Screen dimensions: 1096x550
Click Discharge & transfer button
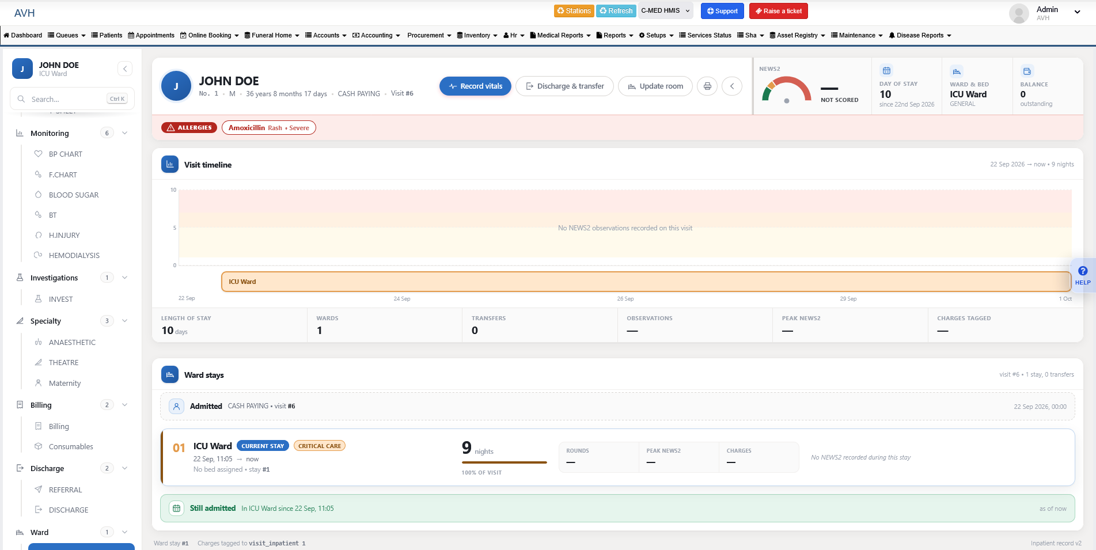coord(564,86)
